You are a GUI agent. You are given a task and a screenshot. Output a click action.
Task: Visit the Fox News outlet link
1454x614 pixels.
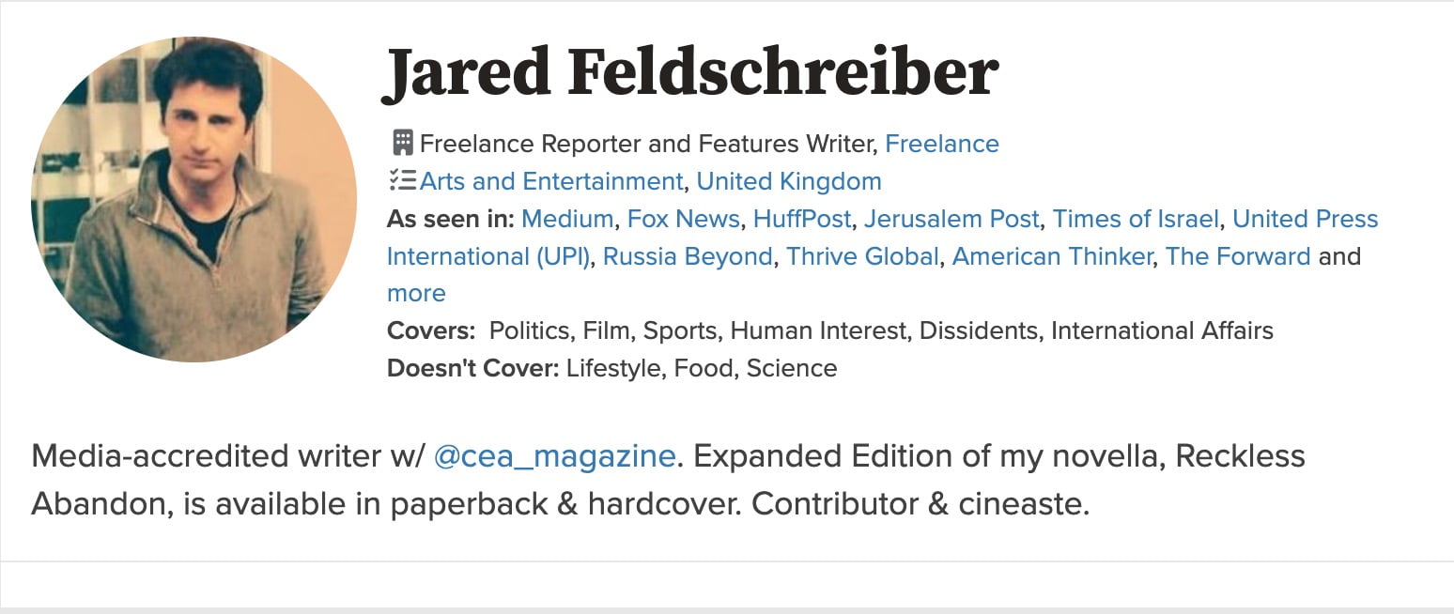click(x=683, y=219)
